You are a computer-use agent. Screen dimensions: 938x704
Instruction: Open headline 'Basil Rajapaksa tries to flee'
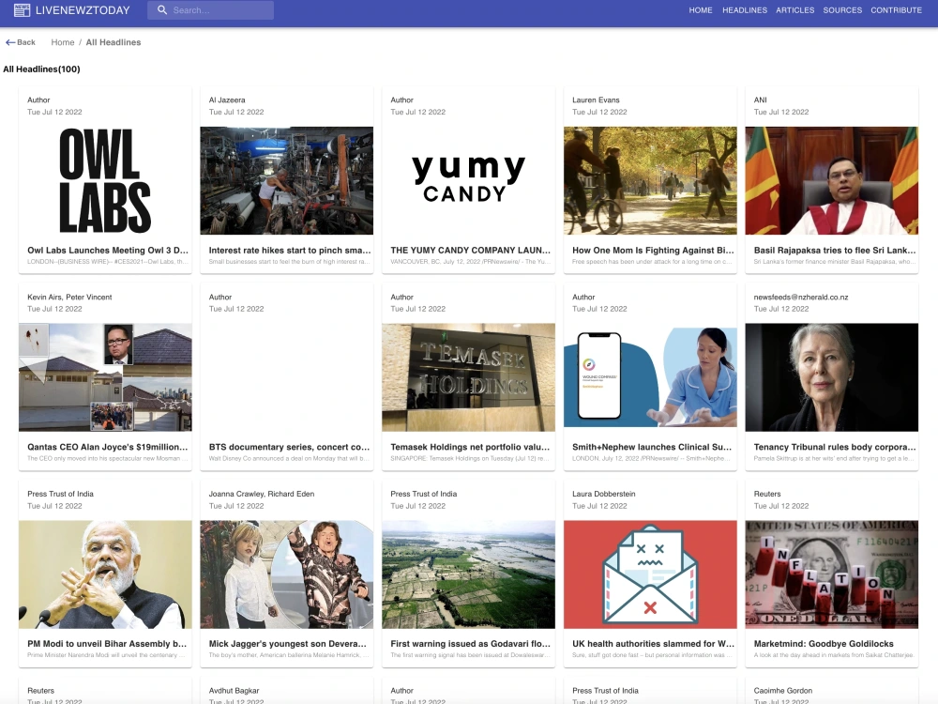point(835,251)
